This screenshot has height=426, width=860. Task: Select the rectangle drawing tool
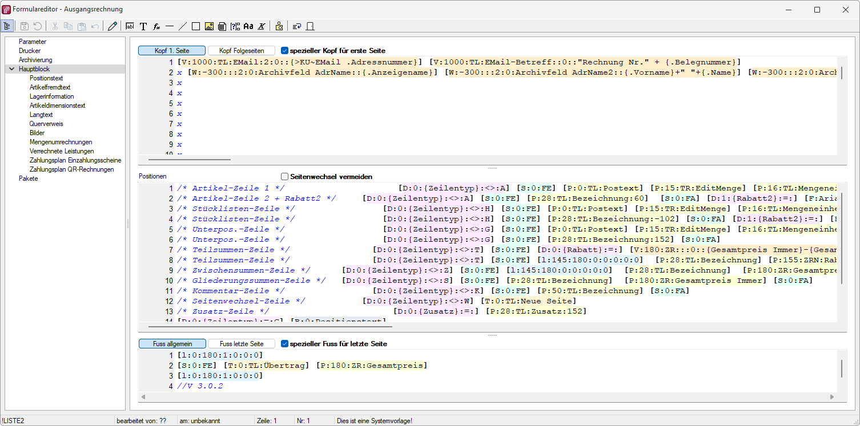coord(196,26)
